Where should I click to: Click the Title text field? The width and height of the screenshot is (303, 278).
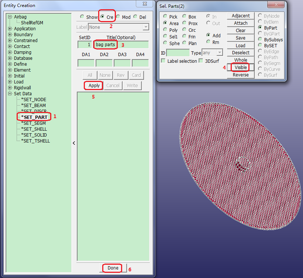click(x=121, y=45)
